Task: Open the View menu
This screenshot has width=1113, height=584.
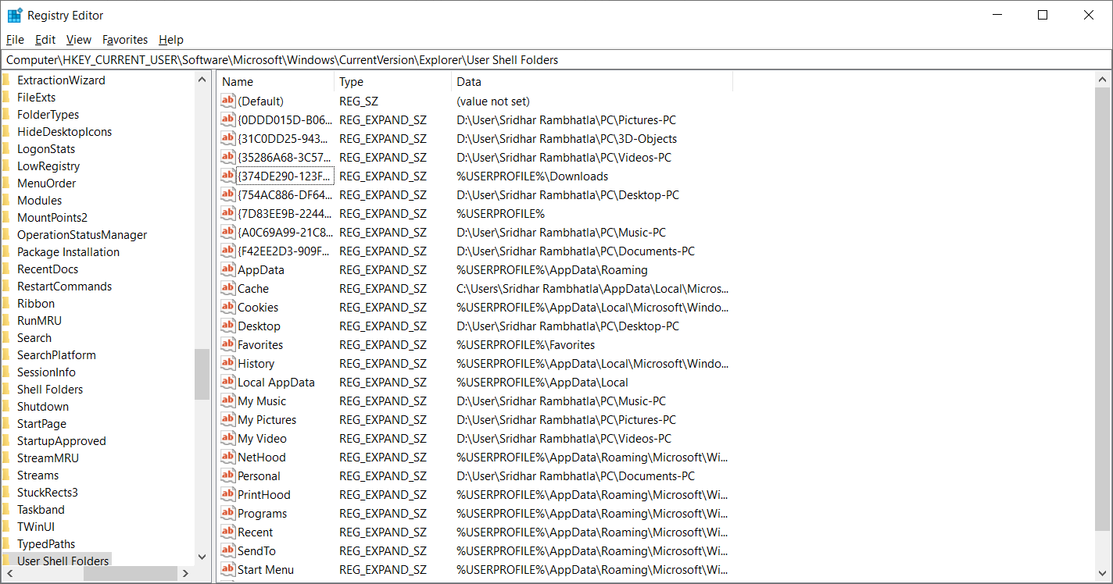Action: pyautogui.click(x=79, y=40)
